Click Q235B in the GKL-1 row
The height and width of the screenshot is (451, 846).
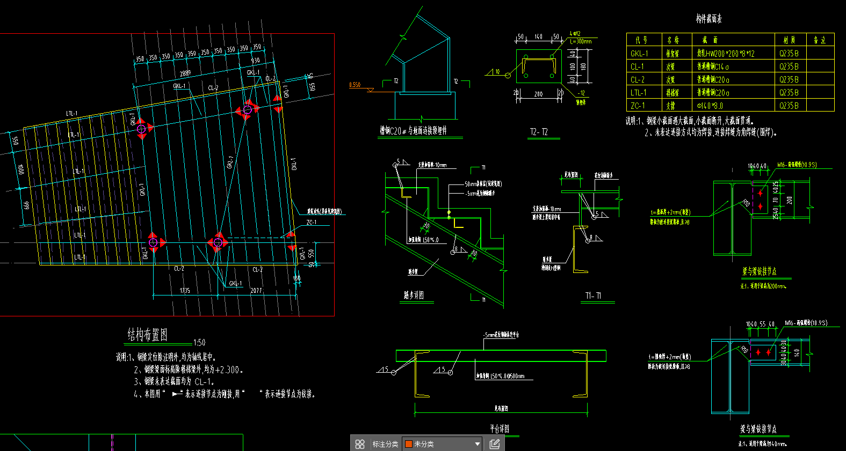click(789, 54)
